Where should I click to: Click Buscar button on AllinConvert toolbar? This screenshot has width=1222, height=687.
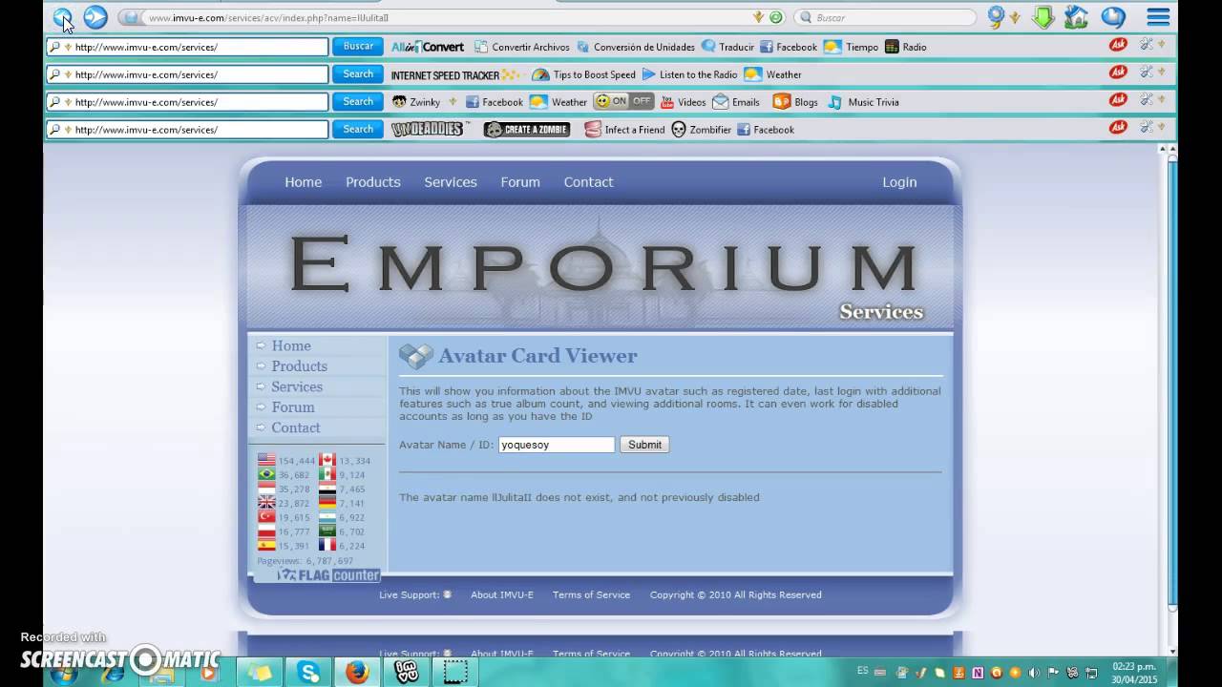pos(358,47)
